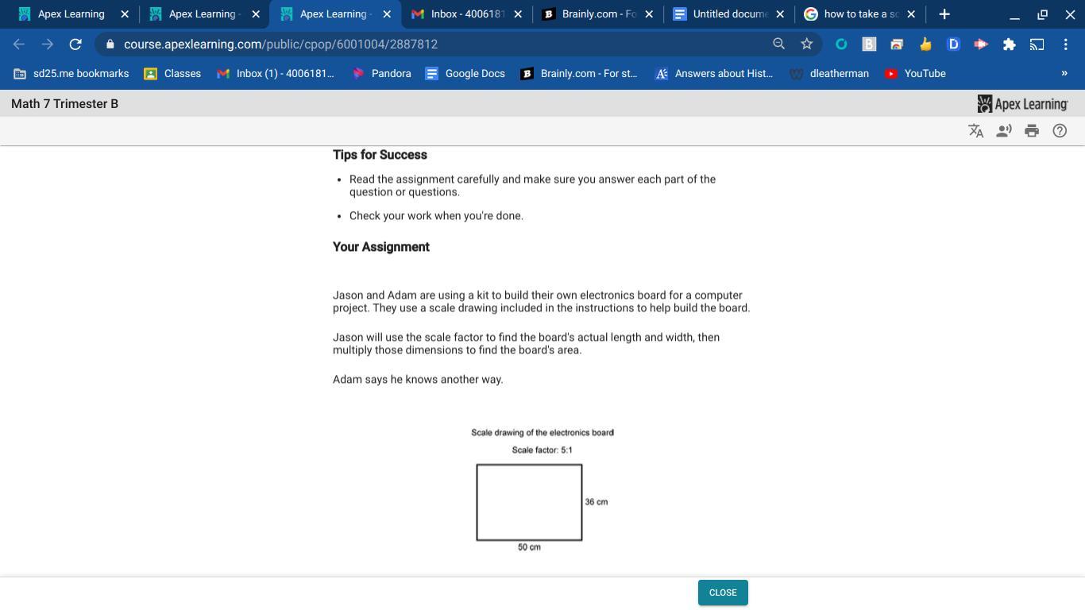Image resolution: width=1085 pixels, height=610 pixels.
Task: Bookmark this page with the star icon
Action: pyautogui.click(x=807, y=44)
